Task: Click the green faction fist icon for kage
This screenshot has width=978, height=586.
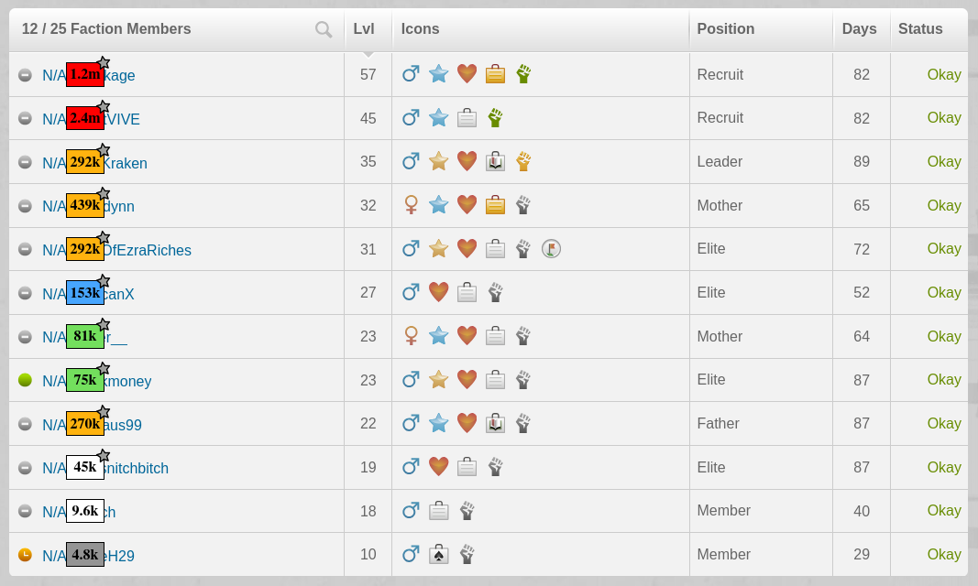Action: click(523, 74)
